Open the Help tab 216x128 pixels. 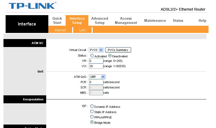click(x=202, y=20)
